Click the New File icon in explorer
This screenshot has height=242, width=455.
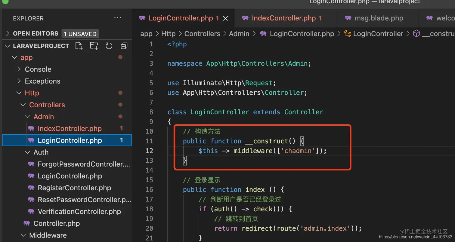tap(79, 46)
